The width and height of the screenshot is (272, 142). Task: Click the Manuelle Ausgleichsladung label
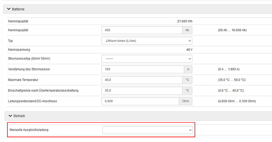pyautogui.click(x=29, y=130)
